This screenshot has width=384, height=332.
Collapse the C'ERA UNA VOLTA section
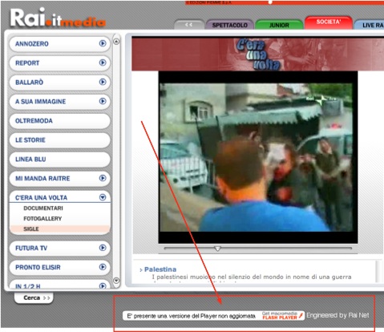(103, 197)
